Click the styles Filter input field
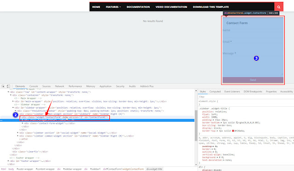Viewport: 294px width, 171px height. [x=246, y=97]
